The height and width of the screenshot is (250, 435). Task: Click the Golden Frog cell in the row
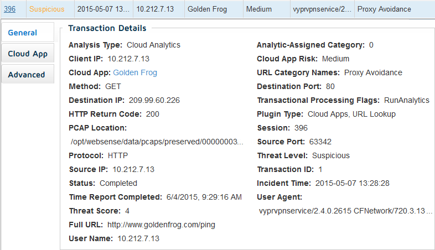click(214, 9)
